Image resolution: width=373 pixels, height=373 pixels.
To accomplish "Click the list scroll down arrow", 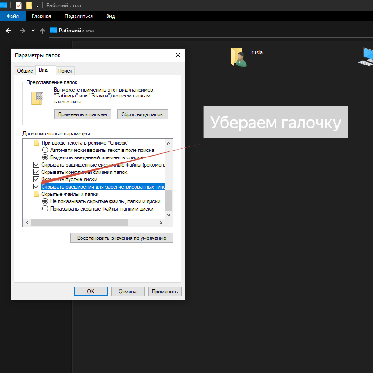I will point(169,215).
